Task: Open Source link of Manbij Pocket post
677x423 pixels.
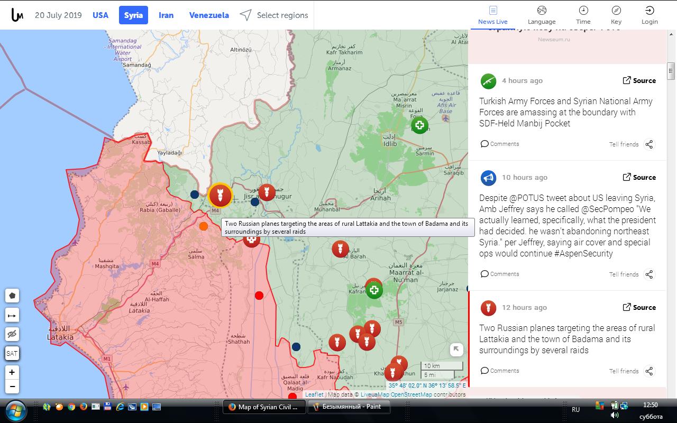Action: point(639,80)
